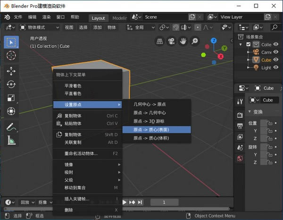
Task: Click the pan hand icon in viewport
Action: click(x=183, y=41)
